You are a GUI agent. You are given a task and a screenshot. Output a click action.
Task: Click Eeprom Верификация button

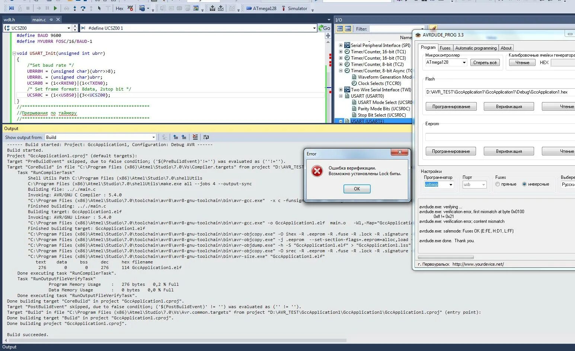[x=509, y=151]
